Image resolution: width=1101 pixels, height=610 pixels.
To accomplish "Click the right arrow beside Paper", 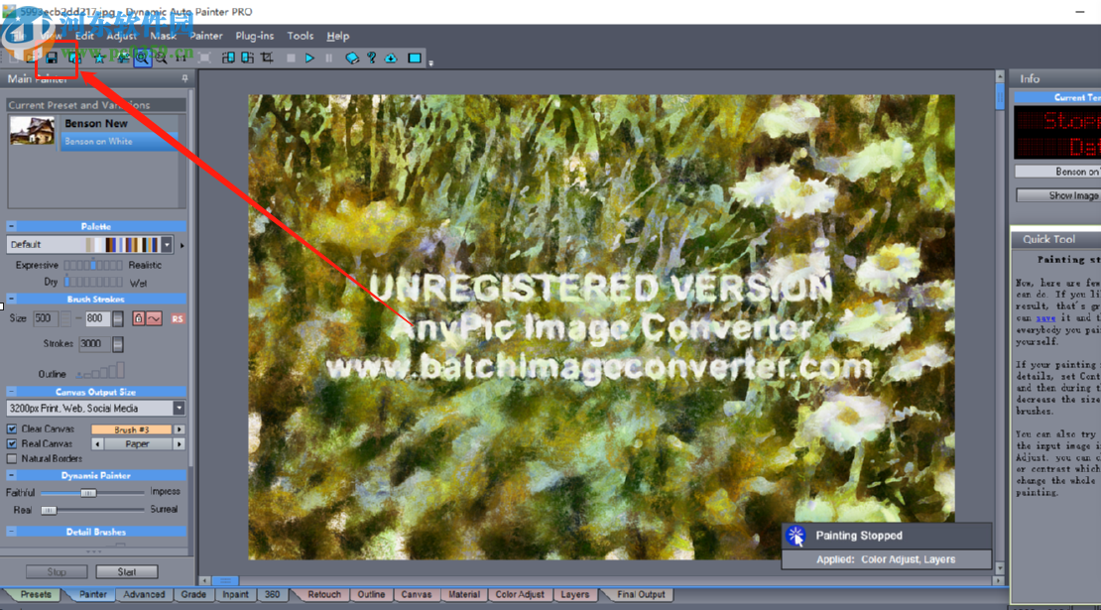I will click(180, 443).
